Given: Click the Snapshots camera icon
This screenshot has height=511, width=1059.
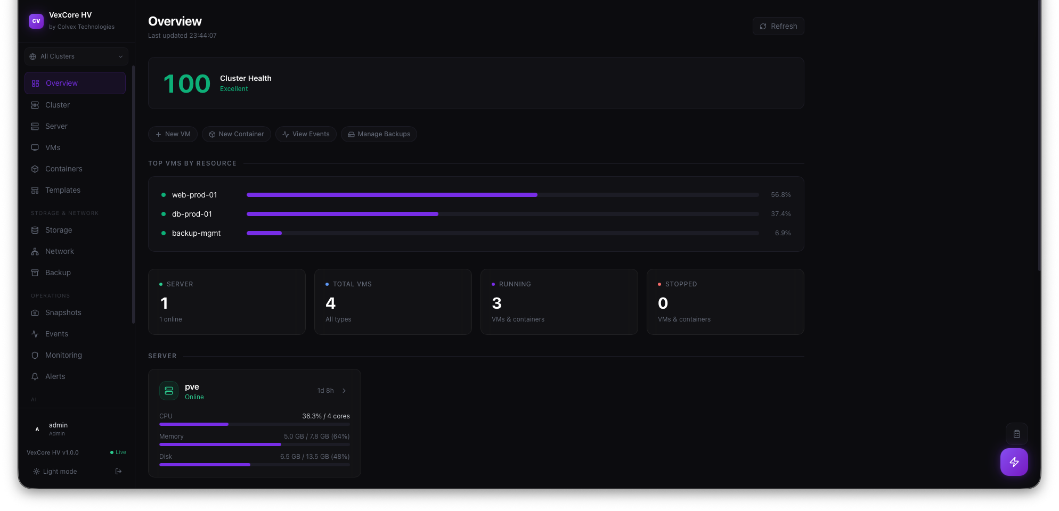Looking at the screenshot, I should click(35, 312).
